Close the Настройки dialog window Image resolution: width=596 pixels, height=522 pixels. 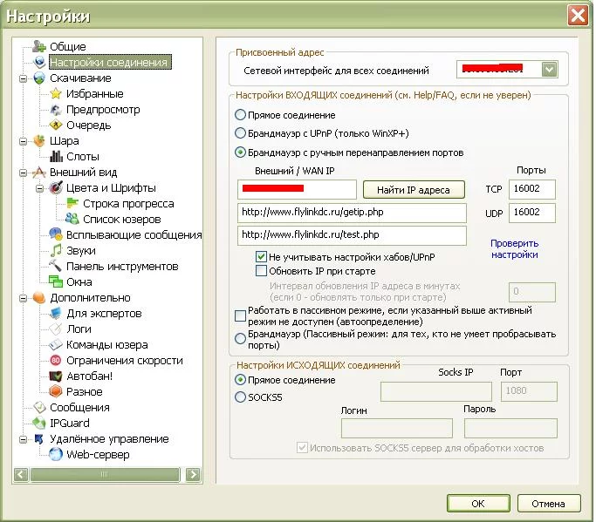[578, 16]
